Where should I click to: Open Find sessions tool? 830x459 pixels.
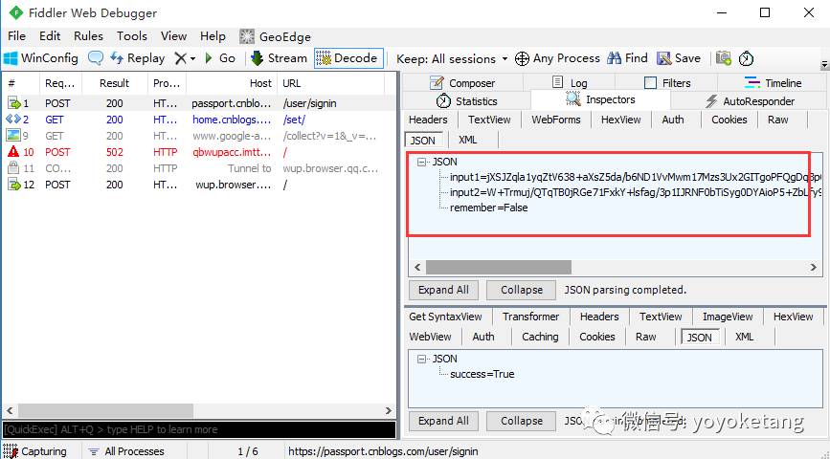(627, 58)
